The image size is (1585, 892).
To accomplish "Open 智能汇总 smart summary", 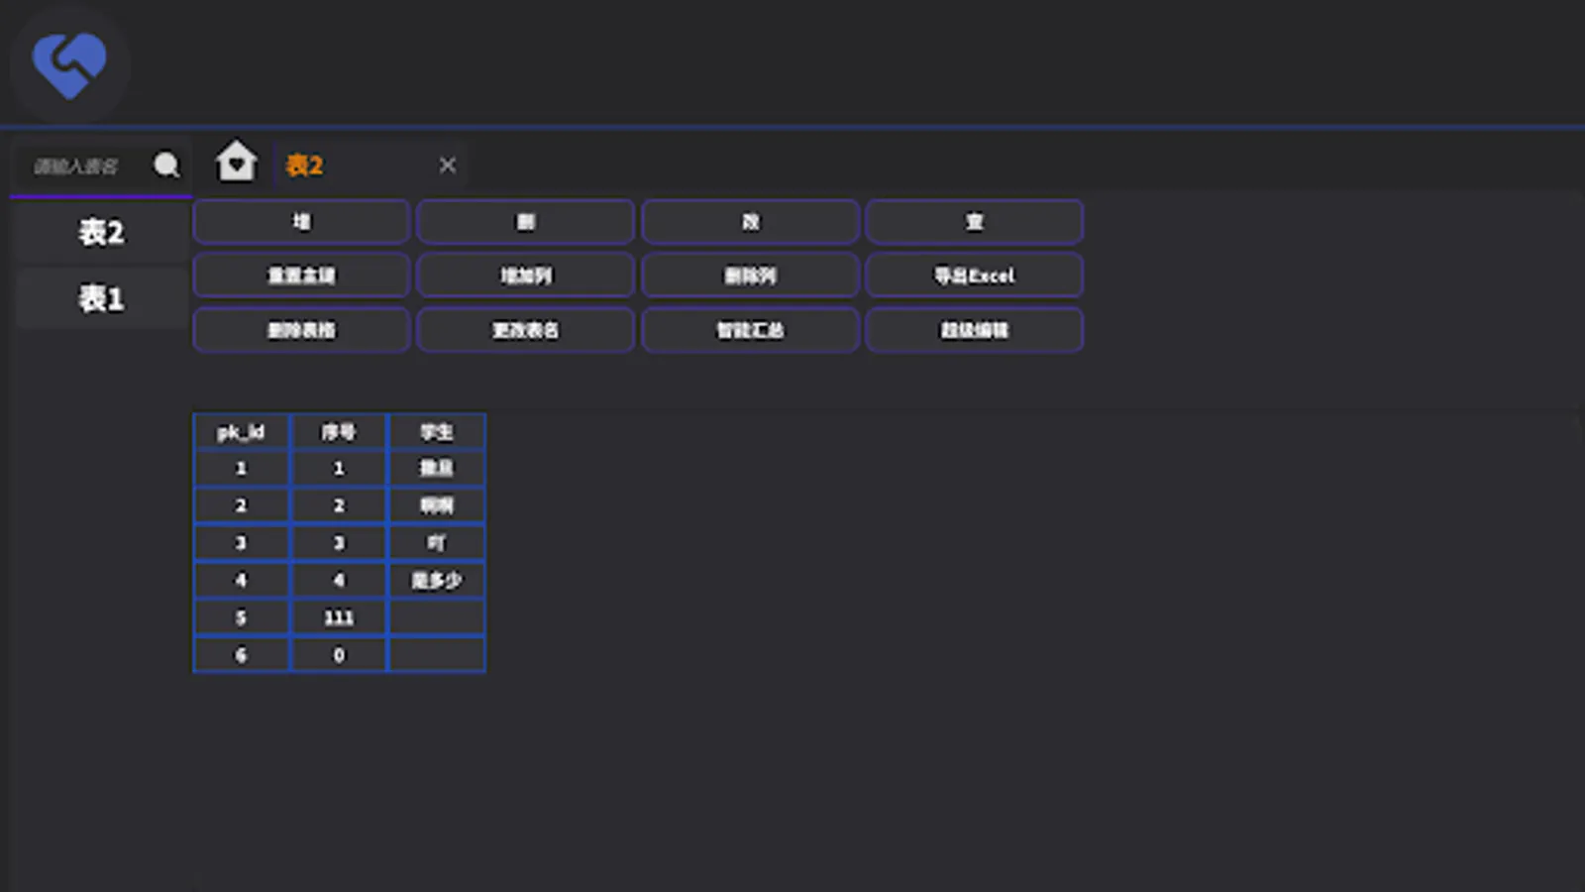I will tap(750, 330).
